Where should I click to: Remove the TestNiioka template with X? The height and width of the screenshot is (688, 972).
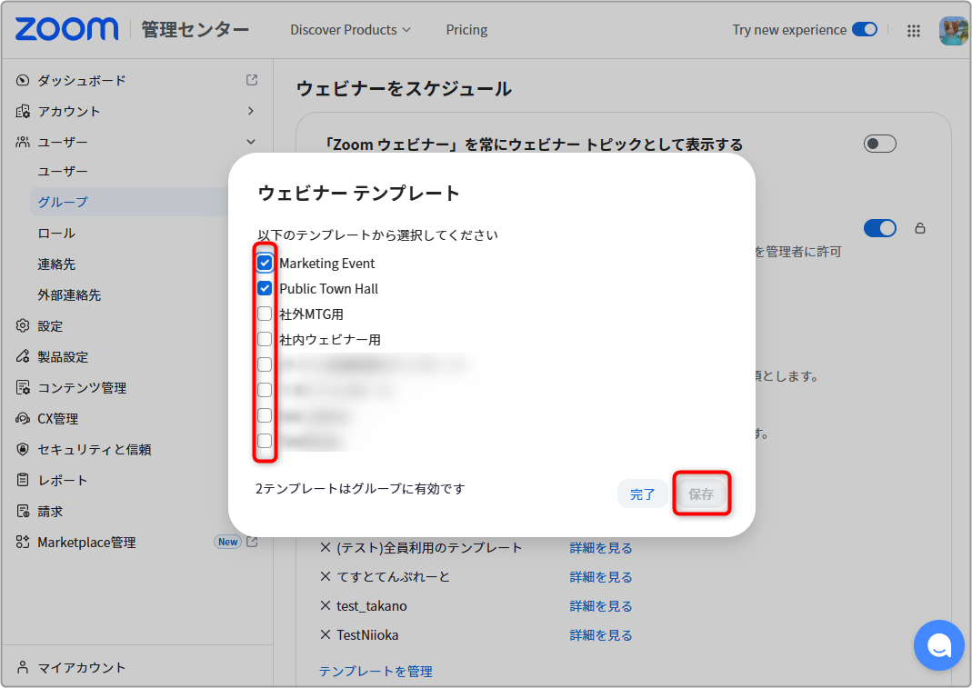326,634
